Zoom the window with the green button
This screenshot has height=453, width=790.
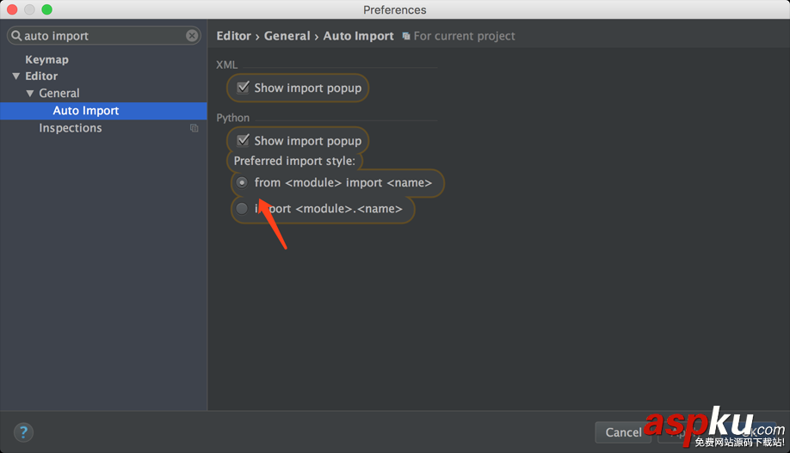pyautogui.click(x=46, y=9)
